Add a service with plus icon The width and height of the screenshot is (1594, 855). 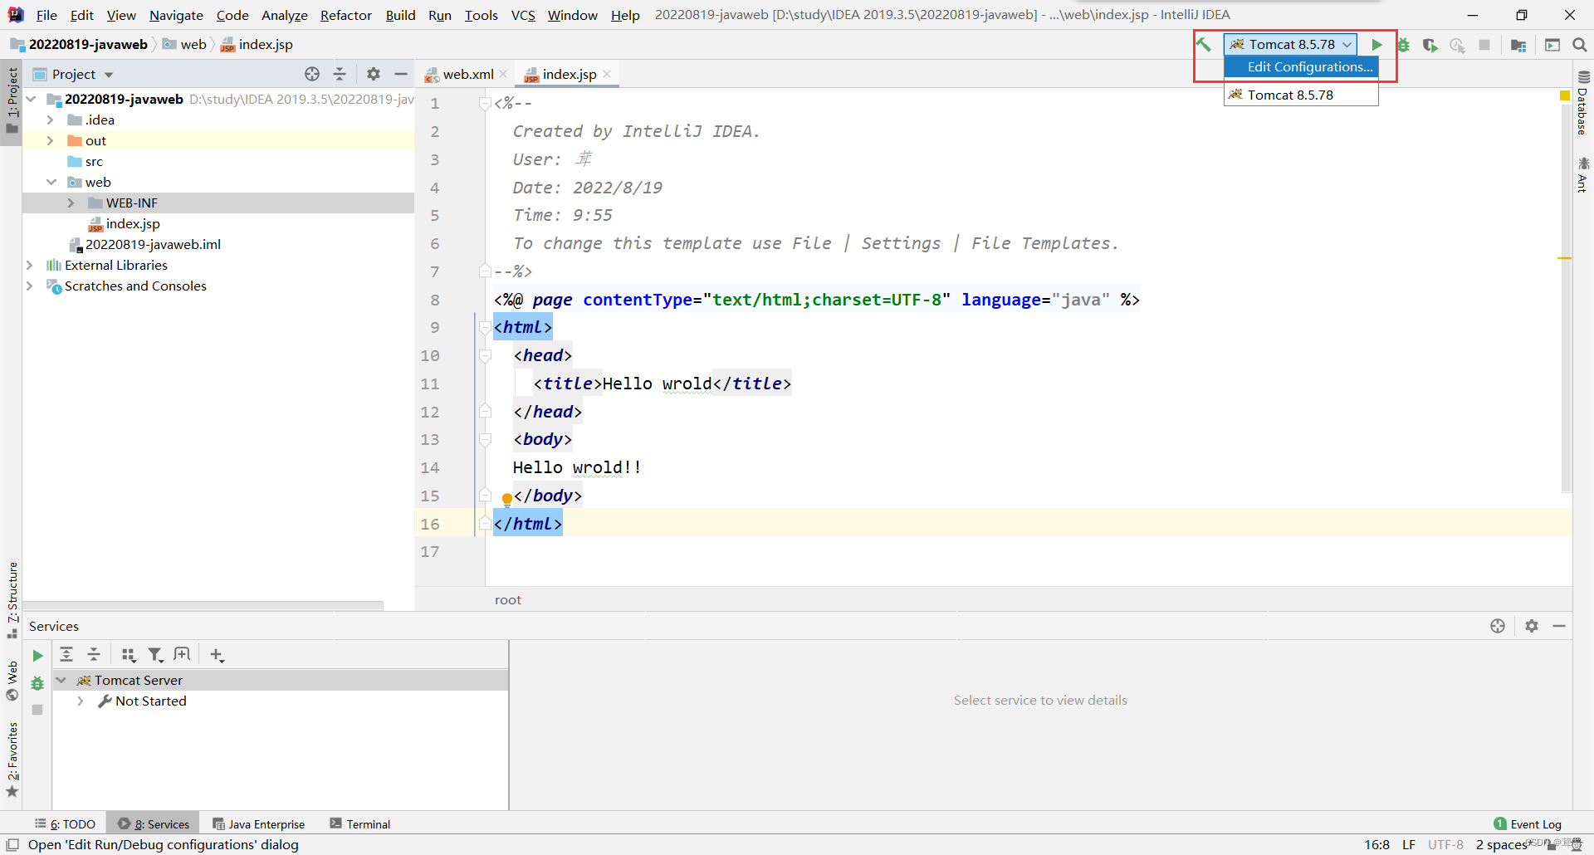point(218,655)
